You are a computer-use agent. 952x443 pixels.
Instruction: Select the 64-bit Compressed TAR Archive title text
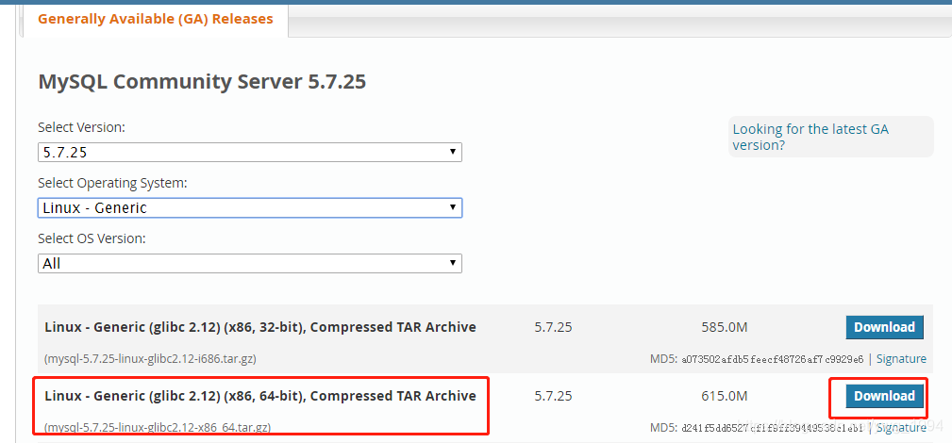click(x=260, y=396)
